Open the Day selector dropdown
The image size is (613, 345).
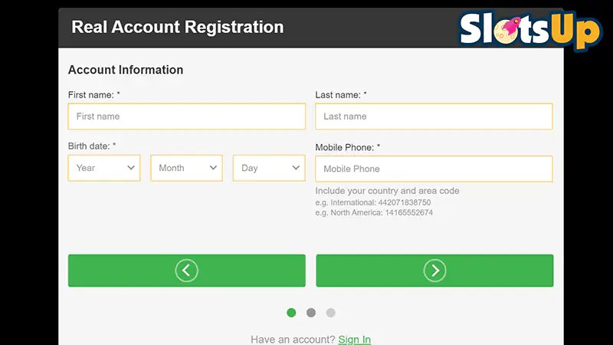coord(269,168)
